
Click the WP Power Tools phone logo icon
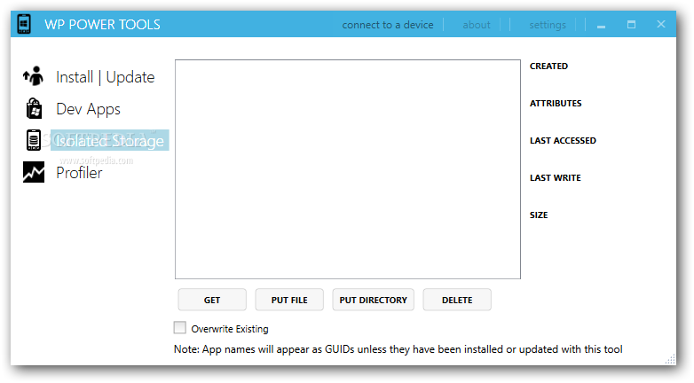[24, 24]
